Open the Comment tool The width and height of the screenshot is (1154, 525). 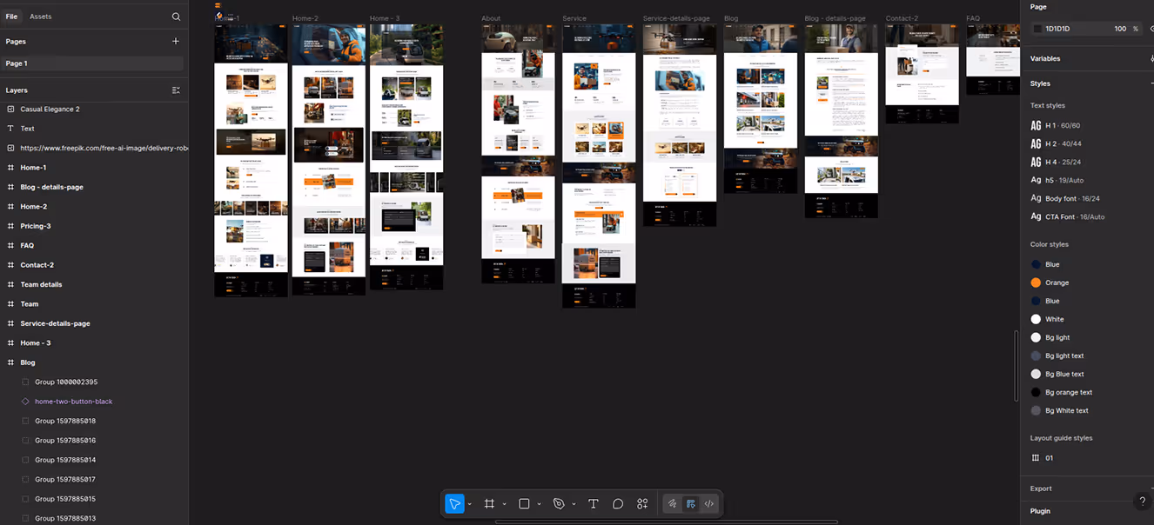(617, 504)
